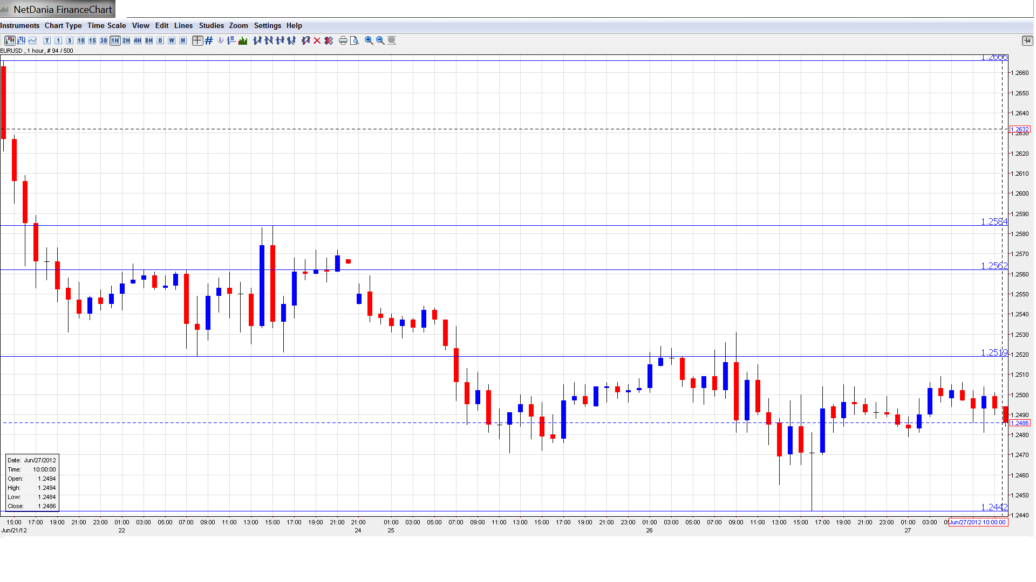Screen dimensions: 1036x582
Task: Zoom out of the chart
Action: [380, 40]
